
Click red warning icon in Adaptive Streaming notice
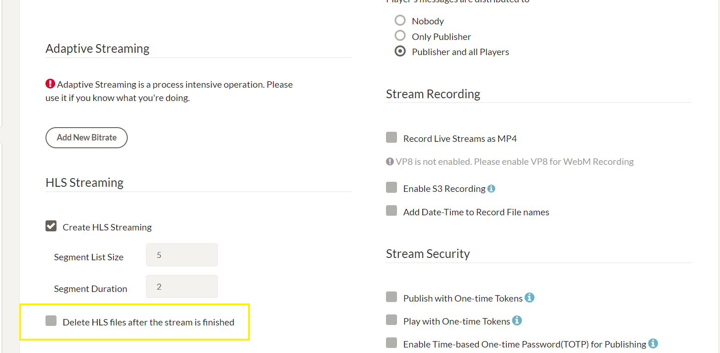tap(50, 84)
